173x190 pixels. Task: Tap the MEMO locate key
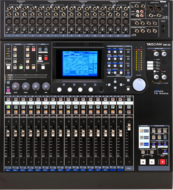click(x=128, y=66)
